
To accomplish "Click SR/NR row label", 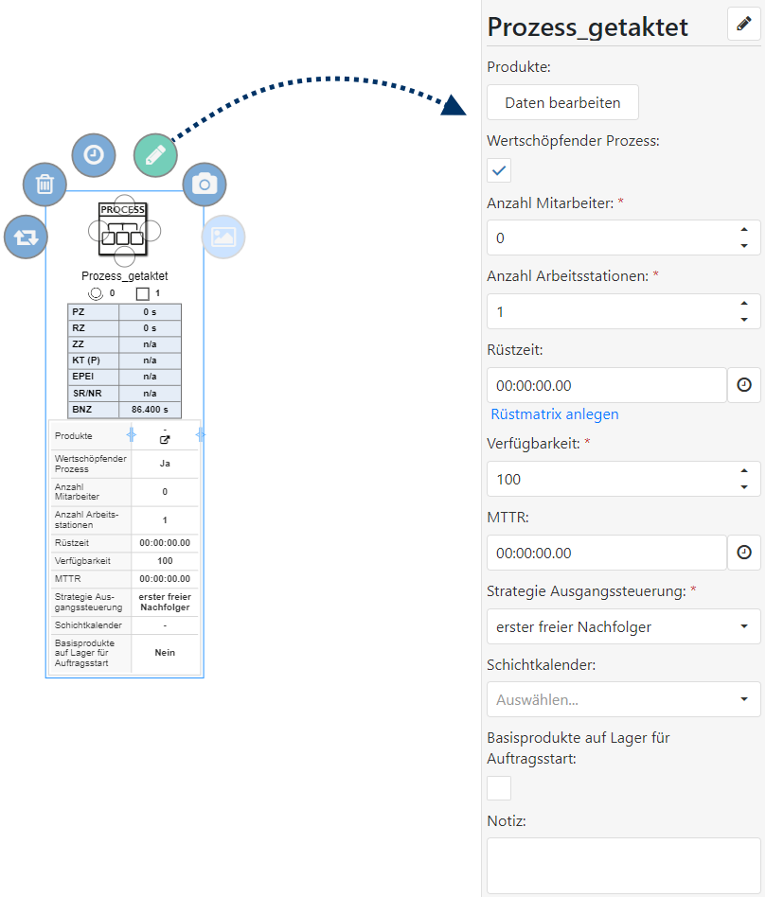I will pos(87,393).
